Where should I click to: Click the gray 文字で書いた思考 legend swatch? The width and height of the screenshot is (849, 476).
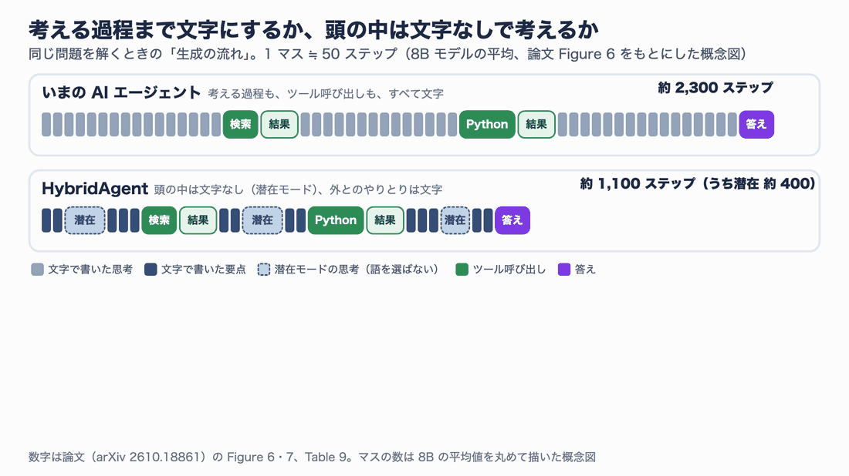[x=37, y=270]
